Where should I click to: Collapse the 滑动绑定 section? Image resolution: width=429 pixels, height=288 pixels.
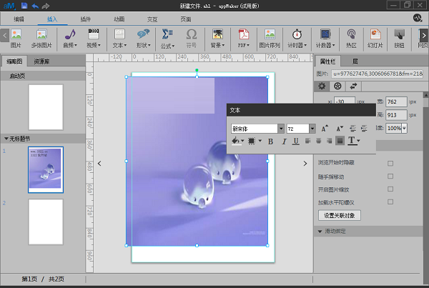click(319, 232)
